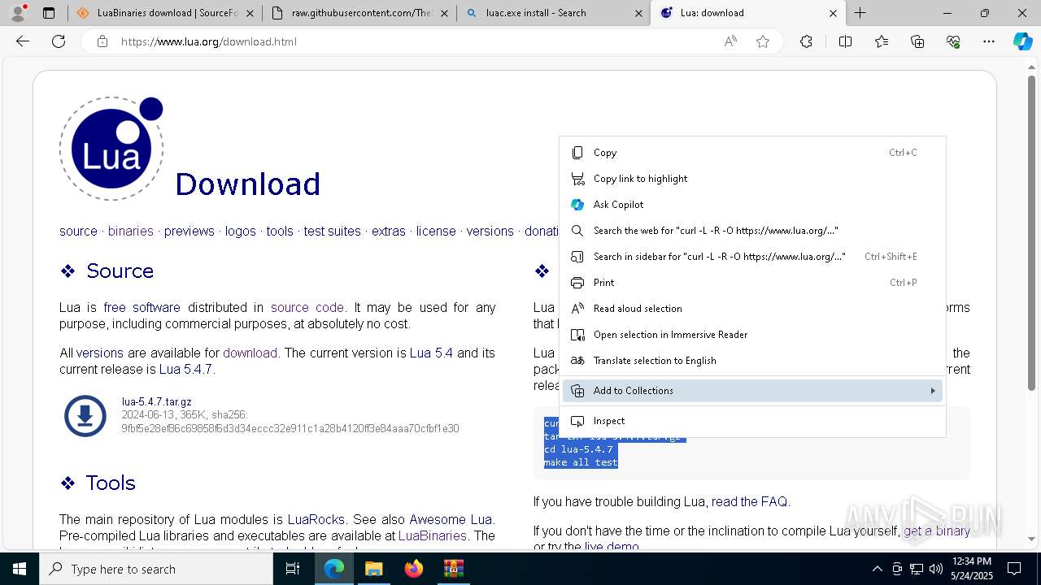
Task: Click the lua-5.4.7 download arrow icon
Action: (x=85, y=416)
